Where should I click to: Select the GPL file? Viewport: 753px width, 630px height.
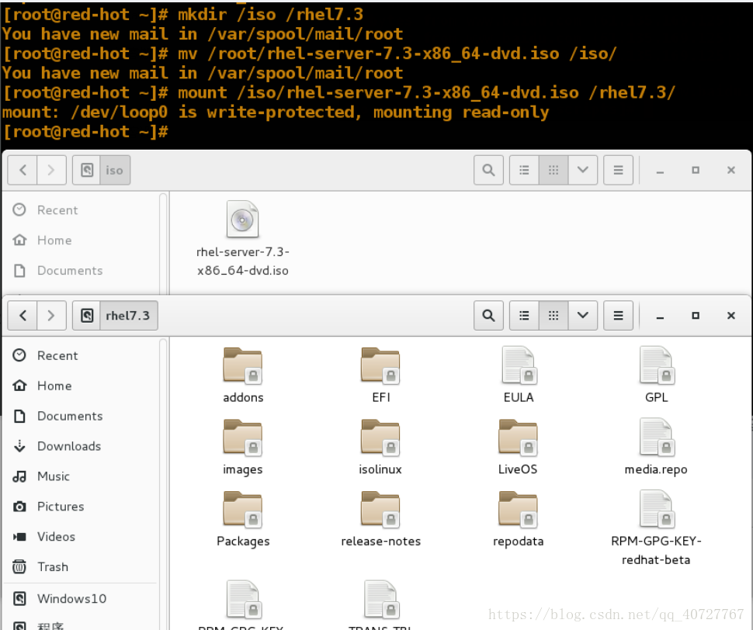point(657,375)
